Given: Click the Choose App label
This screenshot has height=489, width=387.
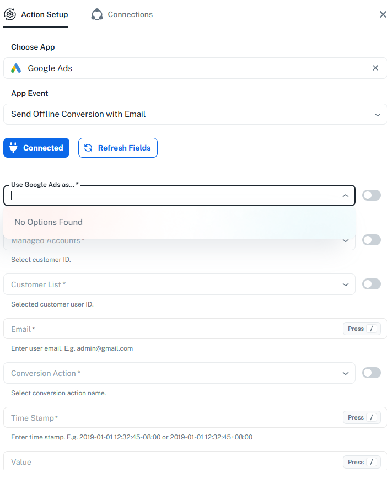Looking at the screenshot, I should tap(33, 47).
